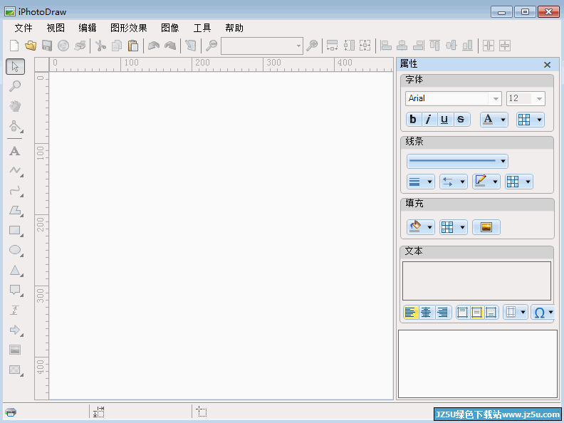Image resolution: width=564 pixels, height=423 pixels.
Task: Click the paste clipboard icon
Action: (133, 46)
